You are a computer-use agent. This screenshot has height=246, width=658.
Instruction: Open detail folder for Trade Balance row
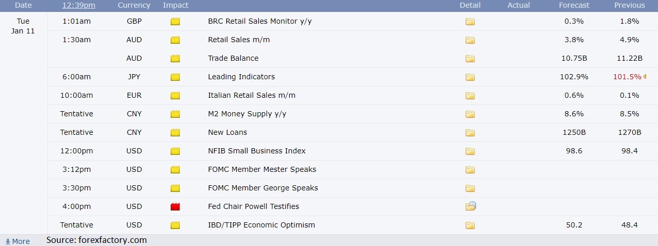[x=470, y=59]
